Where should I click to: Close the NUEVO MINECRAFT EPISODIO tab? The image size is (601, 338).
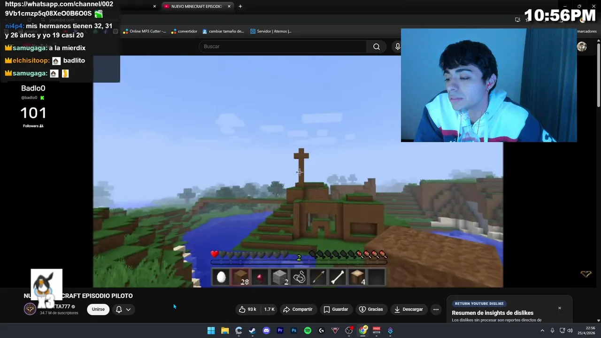(x=229, y=7)
